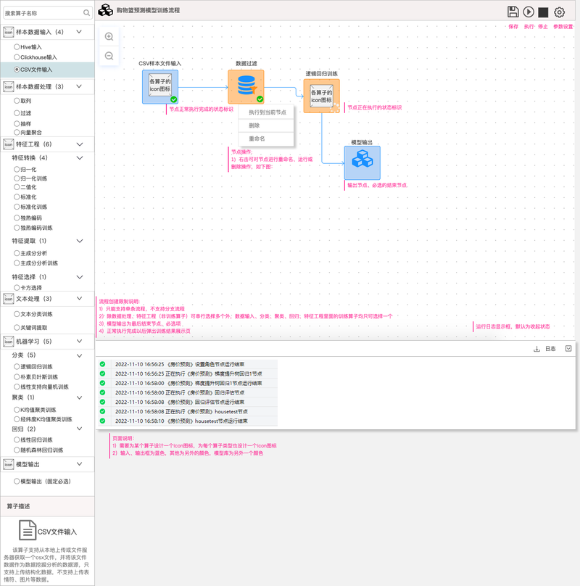
Task: Save the workflow with the floppy disk icon
Action: [x=513, y=12]
